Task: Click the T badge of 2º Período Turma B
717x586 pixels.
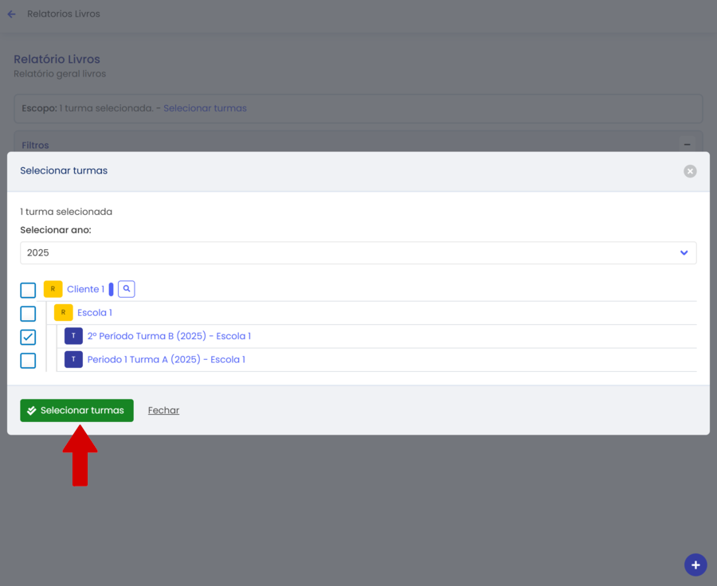Action: pyautogui.click(x=73, y=336)
